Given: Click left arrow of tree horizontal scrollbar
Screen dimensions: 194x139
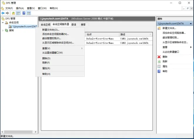Looking at the screenshot, I should tap(2, 132).
